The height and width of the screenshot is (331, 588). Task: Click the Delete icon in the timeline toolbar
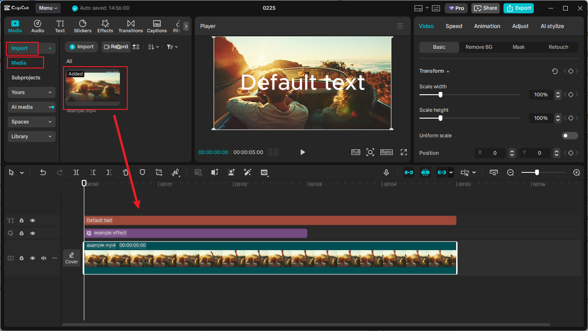(x=125, y=172)
